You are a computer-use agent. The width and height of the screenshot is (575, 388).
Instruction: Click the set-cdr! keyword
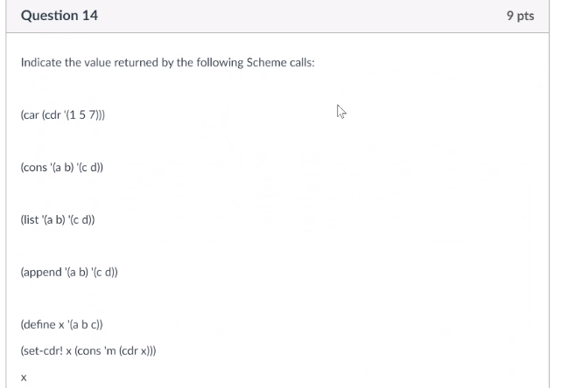click(x=43, y=350)
